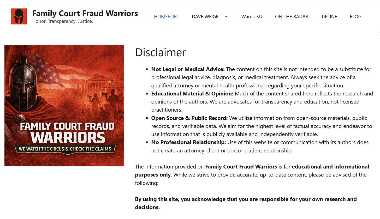This screenshot has height=219, width=380.
Task: Open the ON THE RADAR page
Action: coord(292,16)
